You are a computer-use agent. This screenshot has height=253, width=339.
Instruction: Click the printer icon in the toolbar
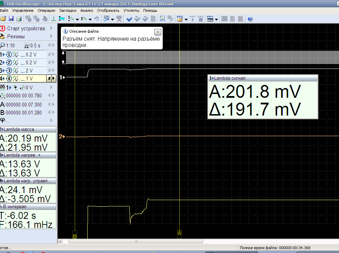click(x=19, y=19)
